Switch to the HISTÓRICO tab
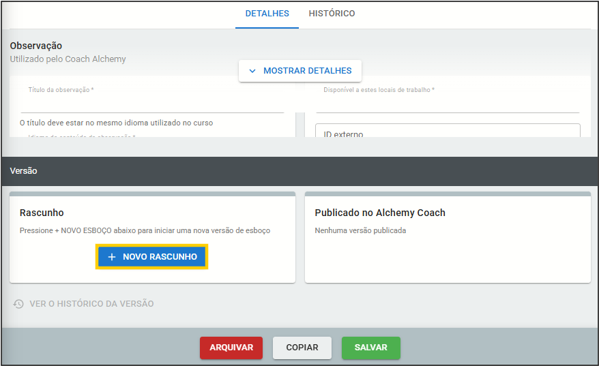This screenshot has width=599, height=366. [332, 14]
